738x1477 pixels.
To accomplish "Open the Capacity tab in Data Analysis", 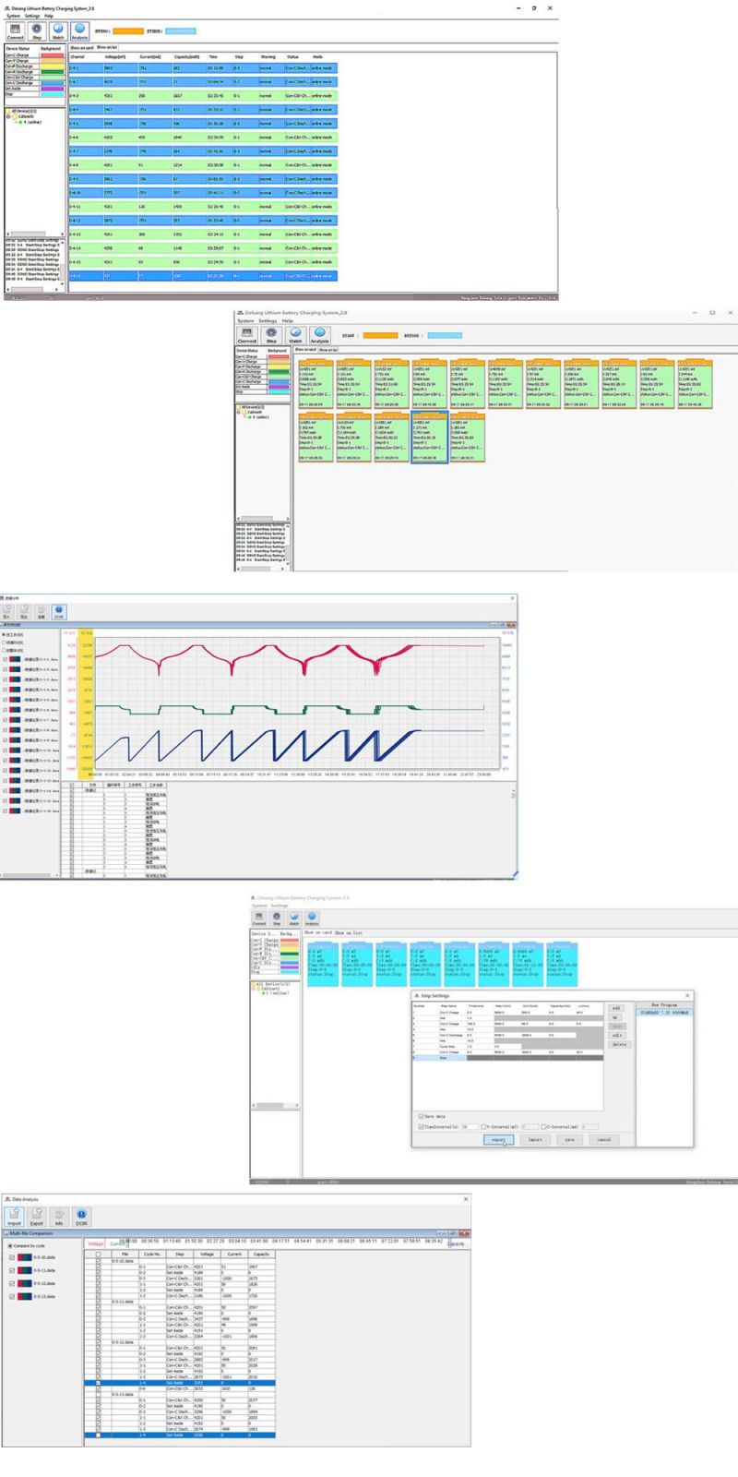I will (457, 1243).
